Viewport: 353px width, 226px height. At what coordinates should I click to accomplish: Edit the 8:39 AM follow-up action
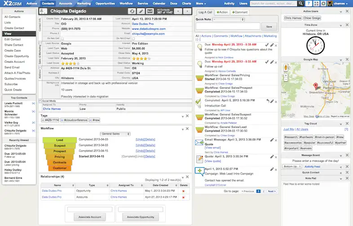click(272, 45)
